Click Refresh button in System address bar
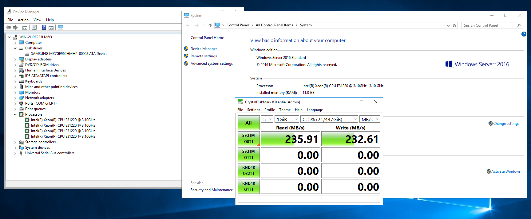The height and width of the screenshot is (219, 531). [454, 25]
